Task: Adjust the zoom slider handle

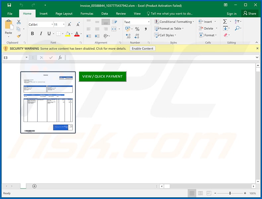Action: click(x=230, y=193)
